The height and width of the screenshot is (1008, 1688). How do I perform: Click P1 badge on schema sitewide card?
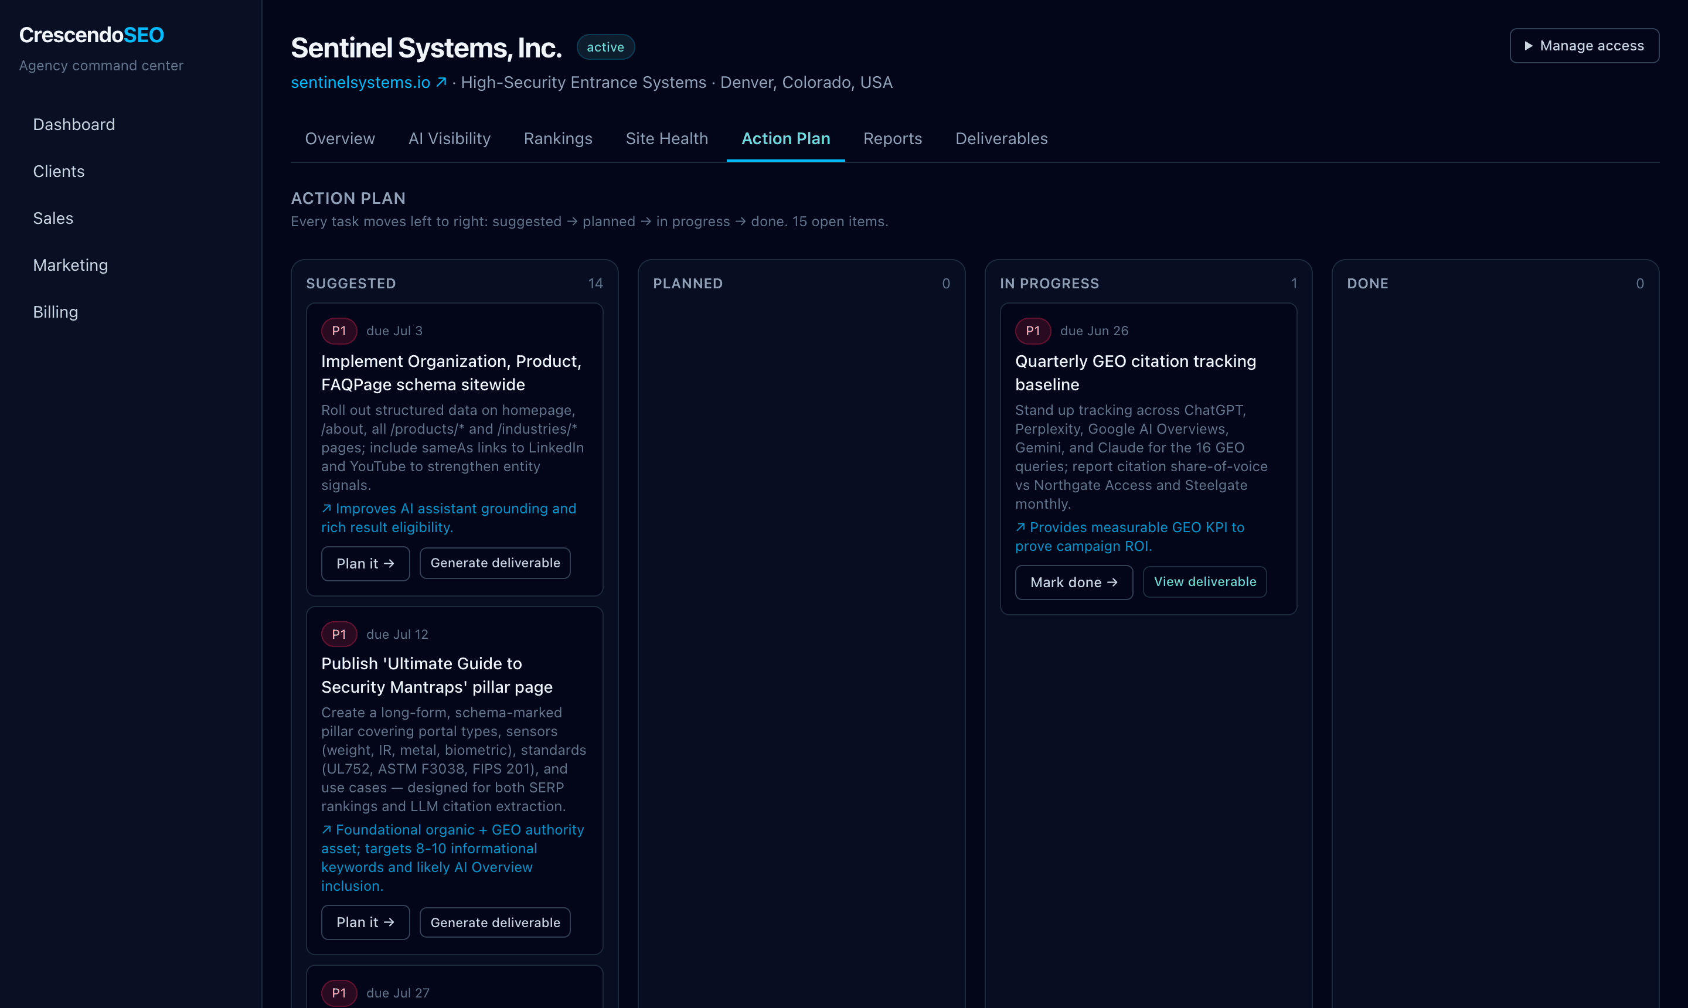339,331
